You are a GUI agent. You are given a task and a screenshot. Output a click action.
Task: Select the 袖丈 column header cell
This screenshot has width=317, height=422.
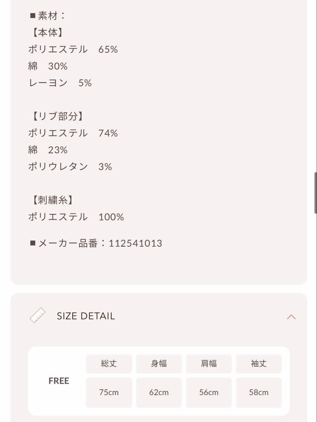pos(259,363)
